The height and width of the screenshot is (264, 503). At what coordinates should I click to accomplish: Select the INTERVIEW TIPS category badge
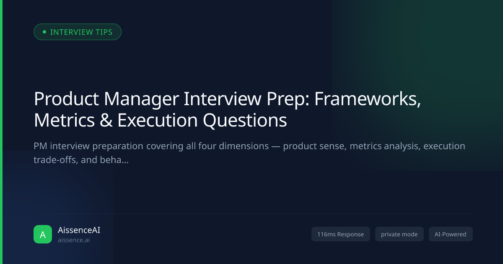(78, 32)
